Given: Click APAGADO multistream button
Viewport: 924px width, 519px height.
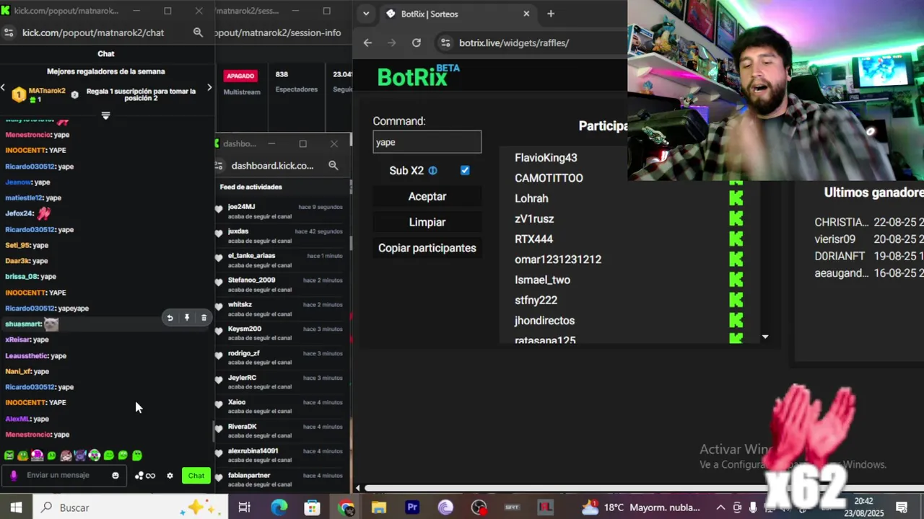Looking at the screenshot, I should click(240, 76).
